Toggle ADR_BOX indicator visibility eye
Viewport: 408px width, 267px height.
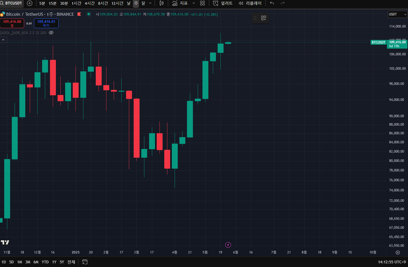coord(51,33)
